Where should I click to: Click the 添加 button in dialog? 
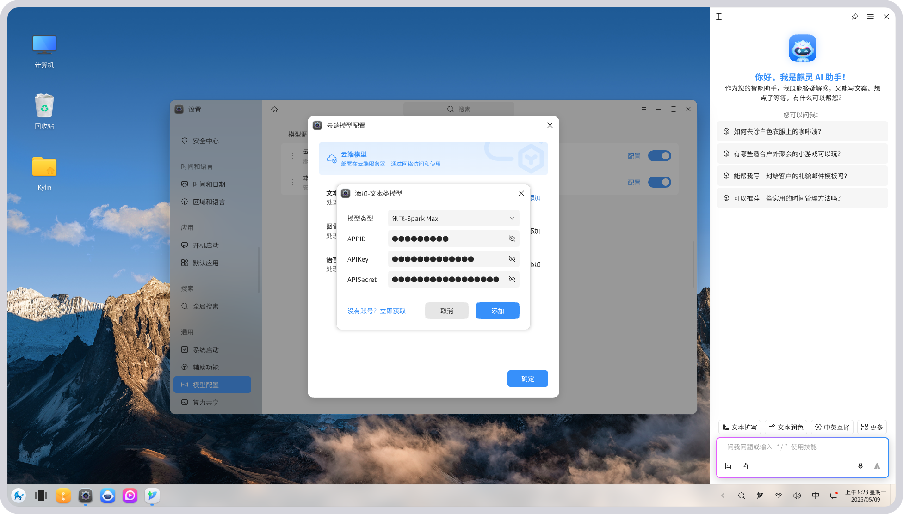click(x=497, y=311)
